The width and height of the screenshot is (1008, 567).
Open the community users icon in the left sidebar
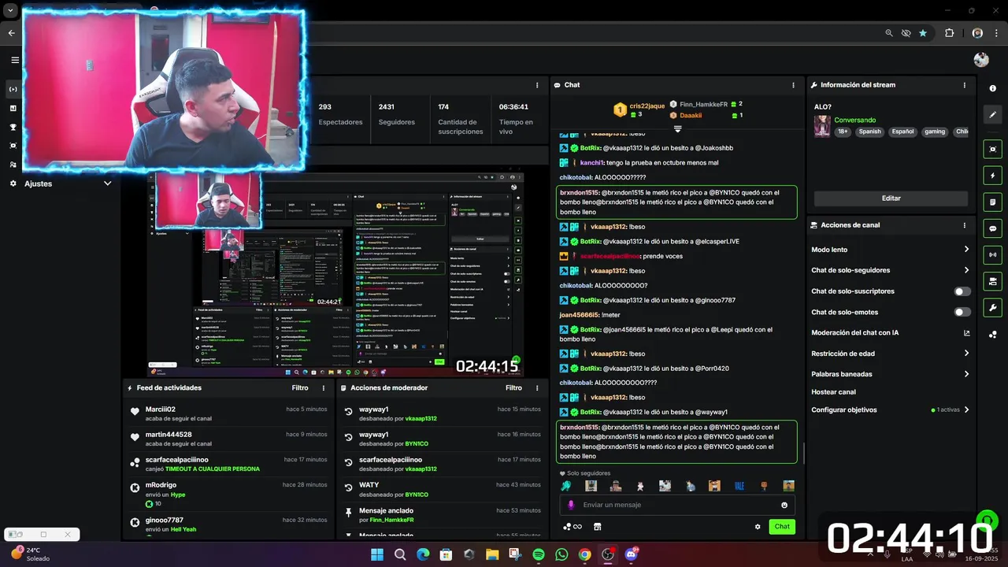pos(13,165)
